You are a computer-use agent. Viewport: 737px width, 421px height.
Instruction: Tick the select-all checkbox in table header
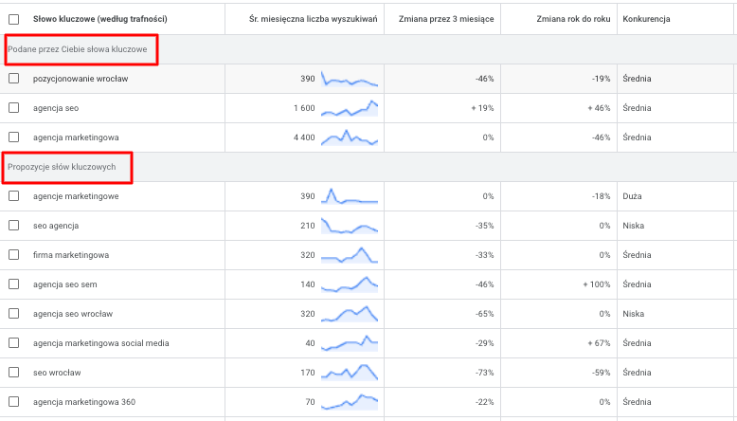click(x=13, y=19)
